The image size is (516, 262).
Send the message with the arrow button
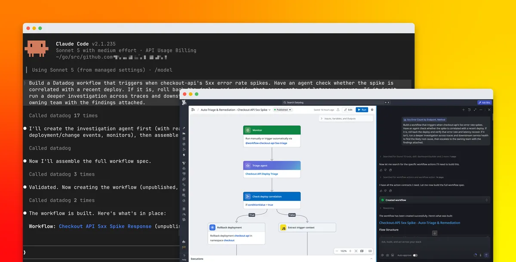click(x=486, y=255)
